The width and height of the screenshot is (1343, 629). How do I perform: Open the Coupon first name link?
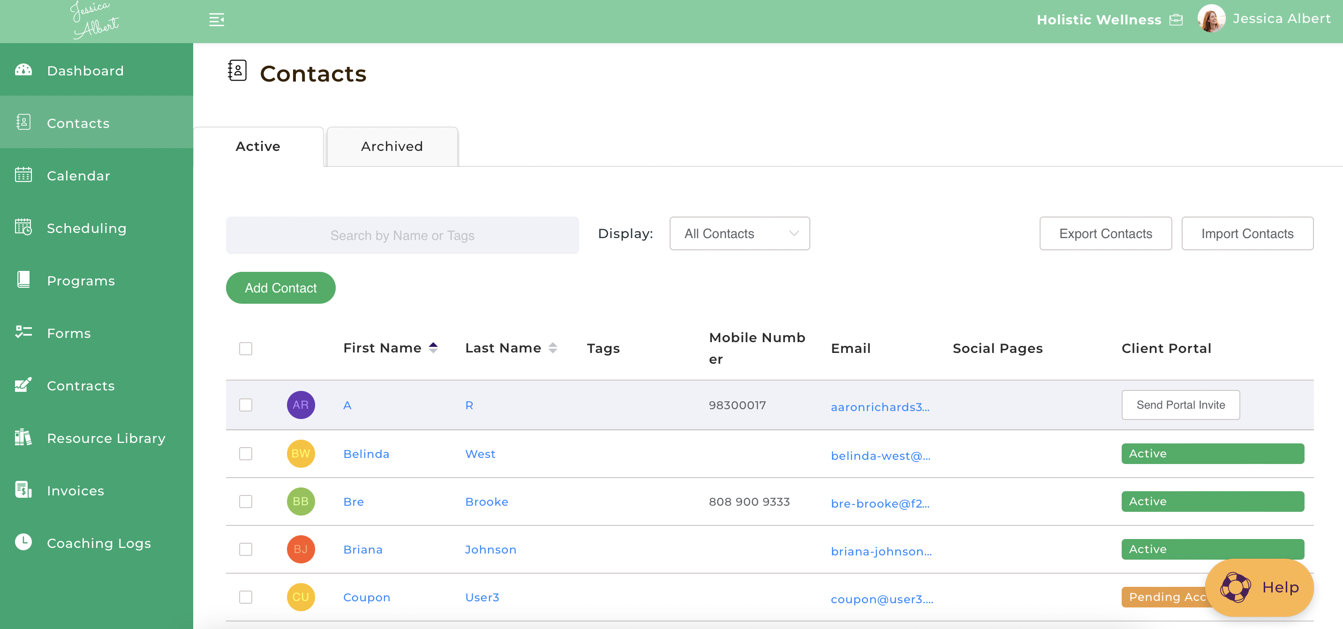(367, 598)
